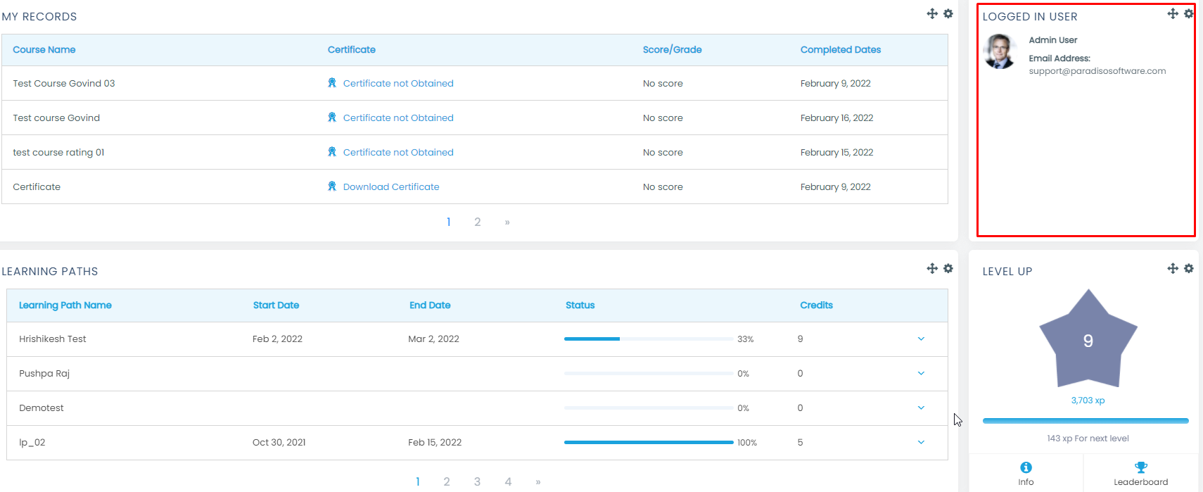This screenshot has height=492, width=1203.
Task: Click the Hrishikesh Test 33% progress bar
Action: (x=648, y=339)
